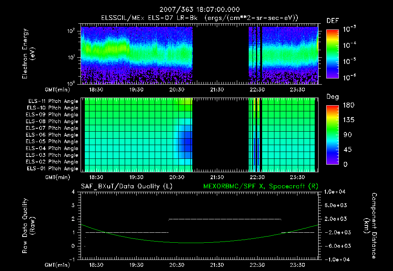Viewport: 393px width, 271px height.
Task: Click the green spacecraft orbit curve
Action: (x=200, y=243)
